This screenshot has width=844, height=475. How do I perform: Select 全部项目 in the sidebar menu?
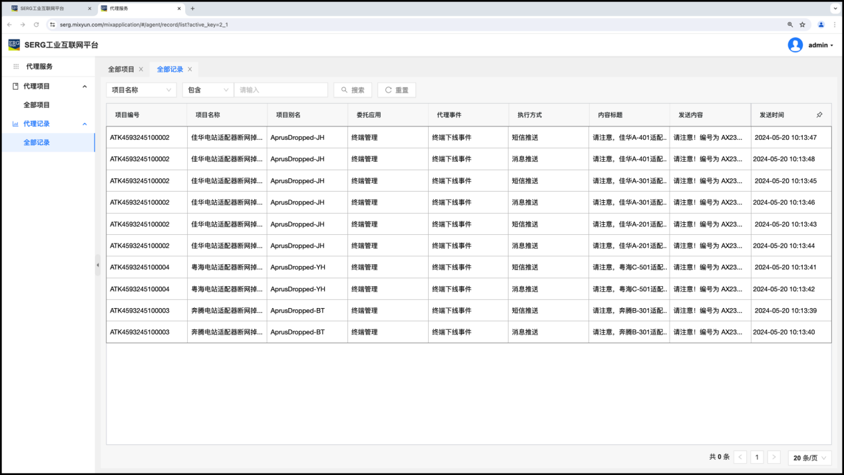click(37, 105)
